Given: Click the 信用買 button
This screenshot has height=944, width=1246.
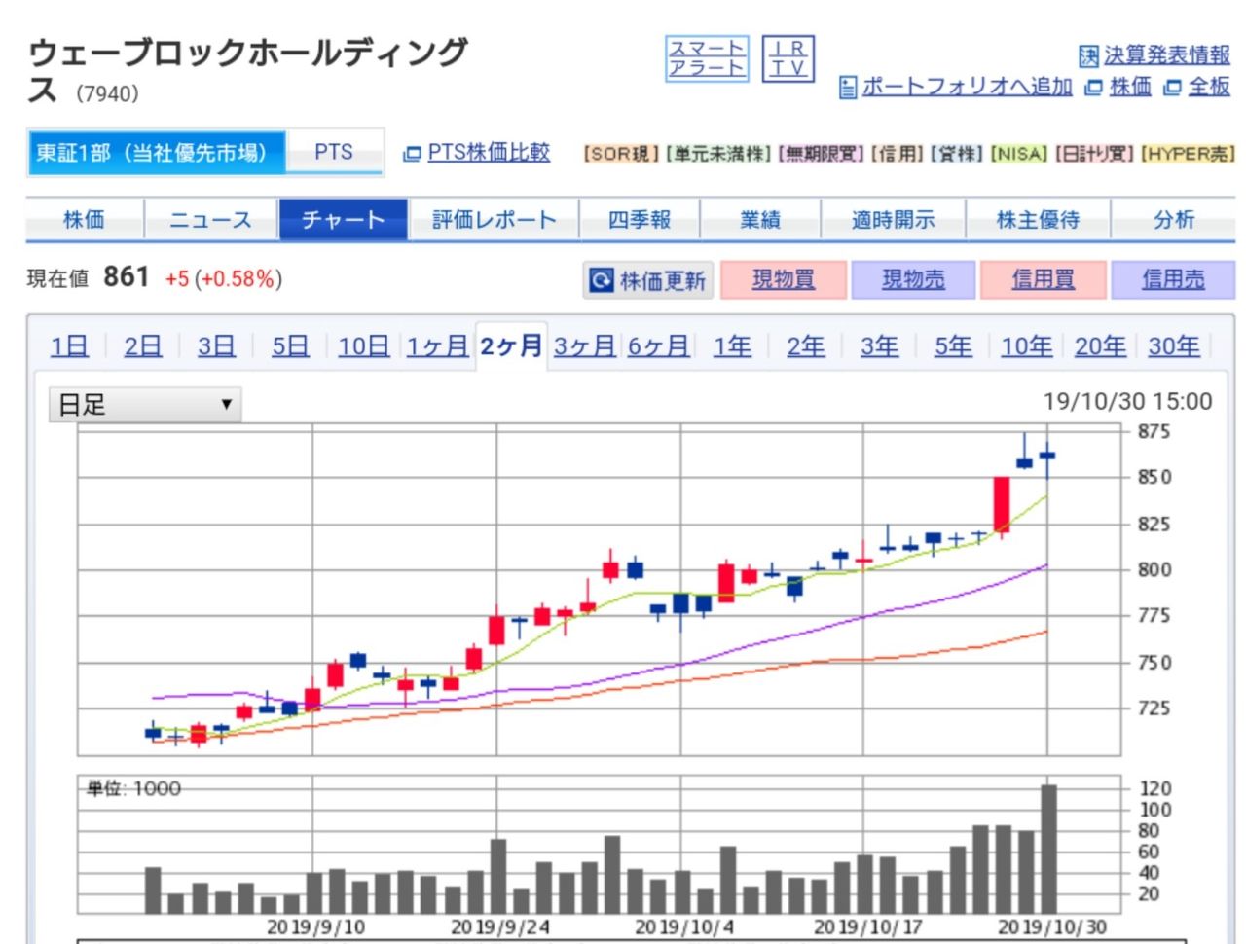Looking at the screenshot, I should [x=1043, y=280].
